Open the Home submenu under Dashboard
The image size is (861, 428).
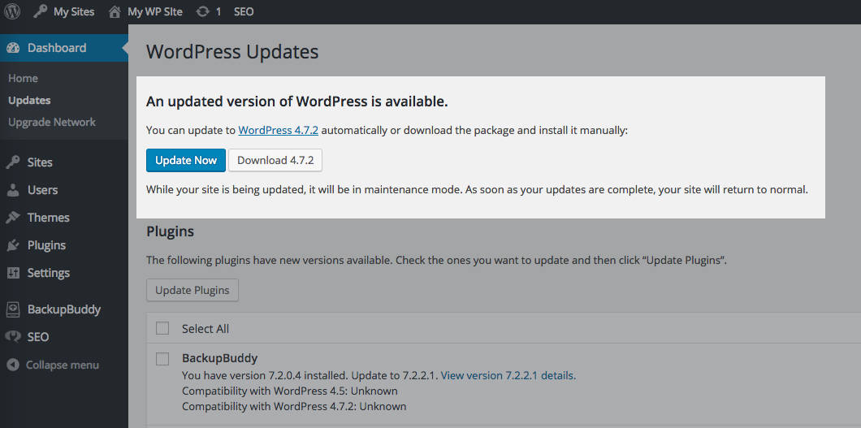click(23, 78)
